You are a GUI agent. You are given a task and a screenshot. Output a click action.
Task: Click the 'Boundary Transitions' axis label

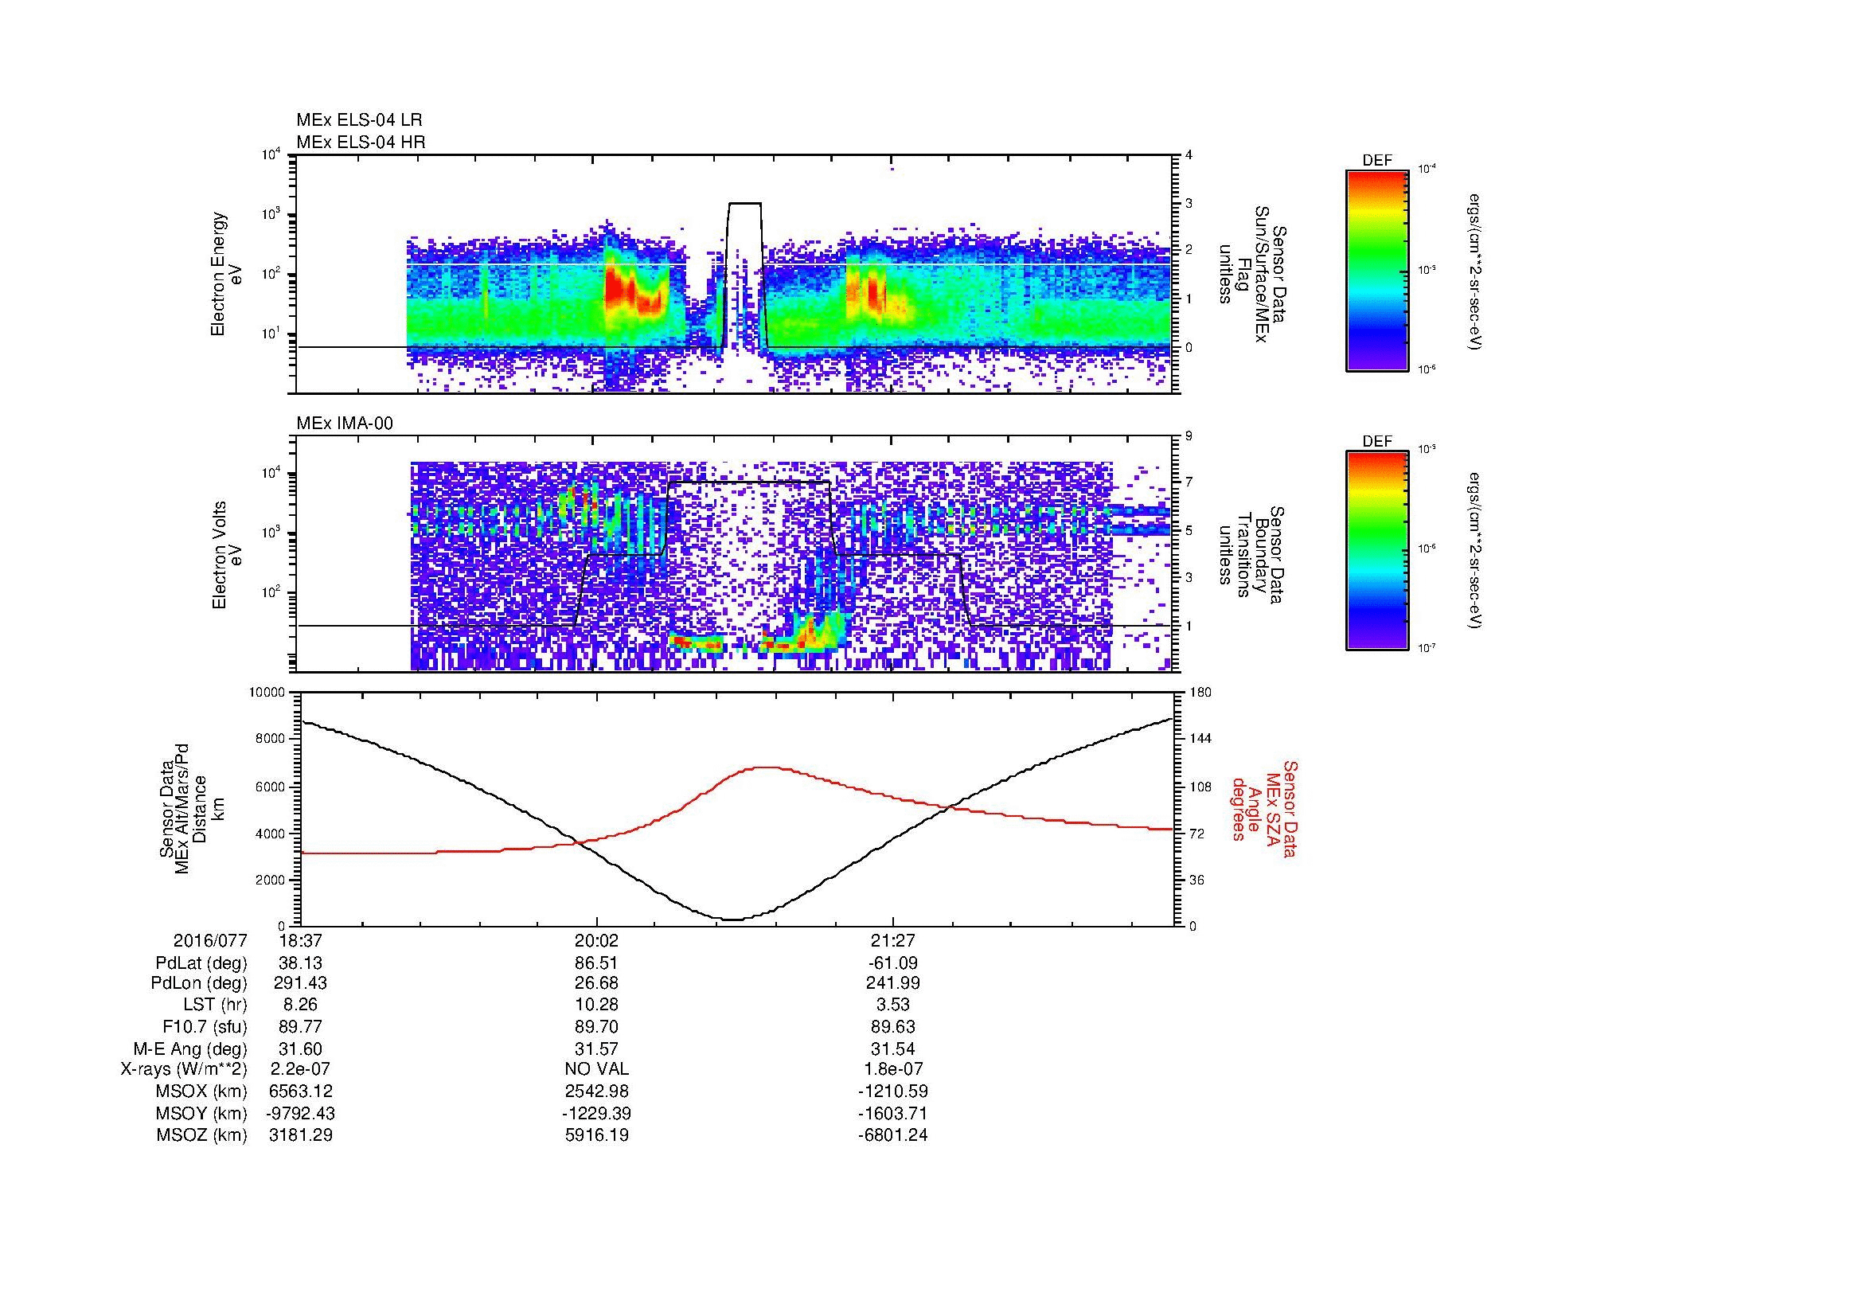pyautogui.click(x=1251, y=556)
